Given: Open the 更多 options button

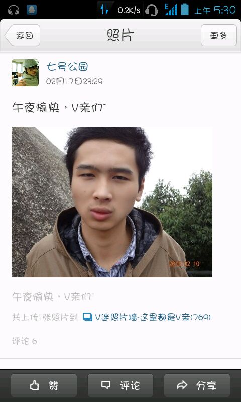Looking at the screenshot, I should (x=219, y=35).
